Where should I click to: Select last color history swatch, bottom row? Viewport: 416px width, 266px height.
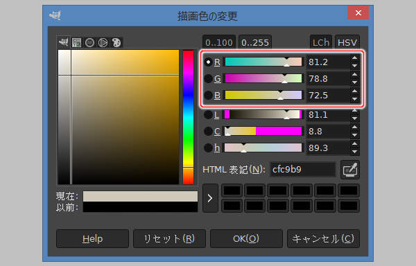pos(349,206)
